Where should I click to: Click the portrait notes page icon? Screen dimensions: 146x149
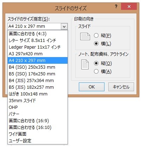85,64
